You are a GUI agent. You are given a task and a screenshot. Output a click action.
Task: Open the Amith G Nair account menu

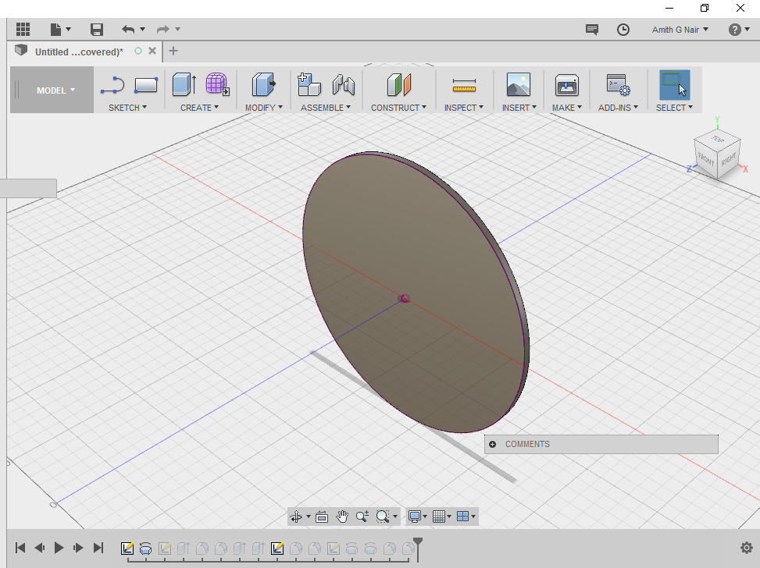click(x=680, y=30)
